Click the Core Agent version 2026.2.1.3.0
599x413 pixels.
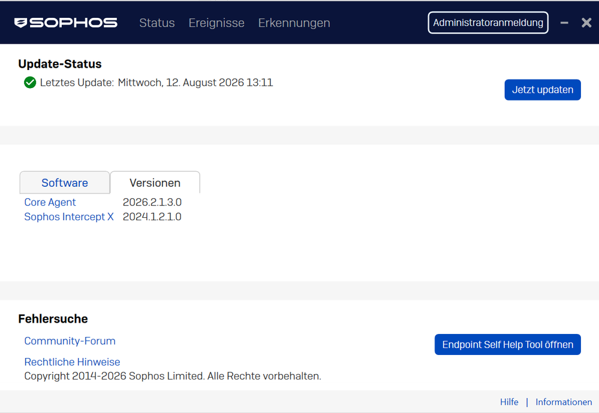(x=152, y=202)
